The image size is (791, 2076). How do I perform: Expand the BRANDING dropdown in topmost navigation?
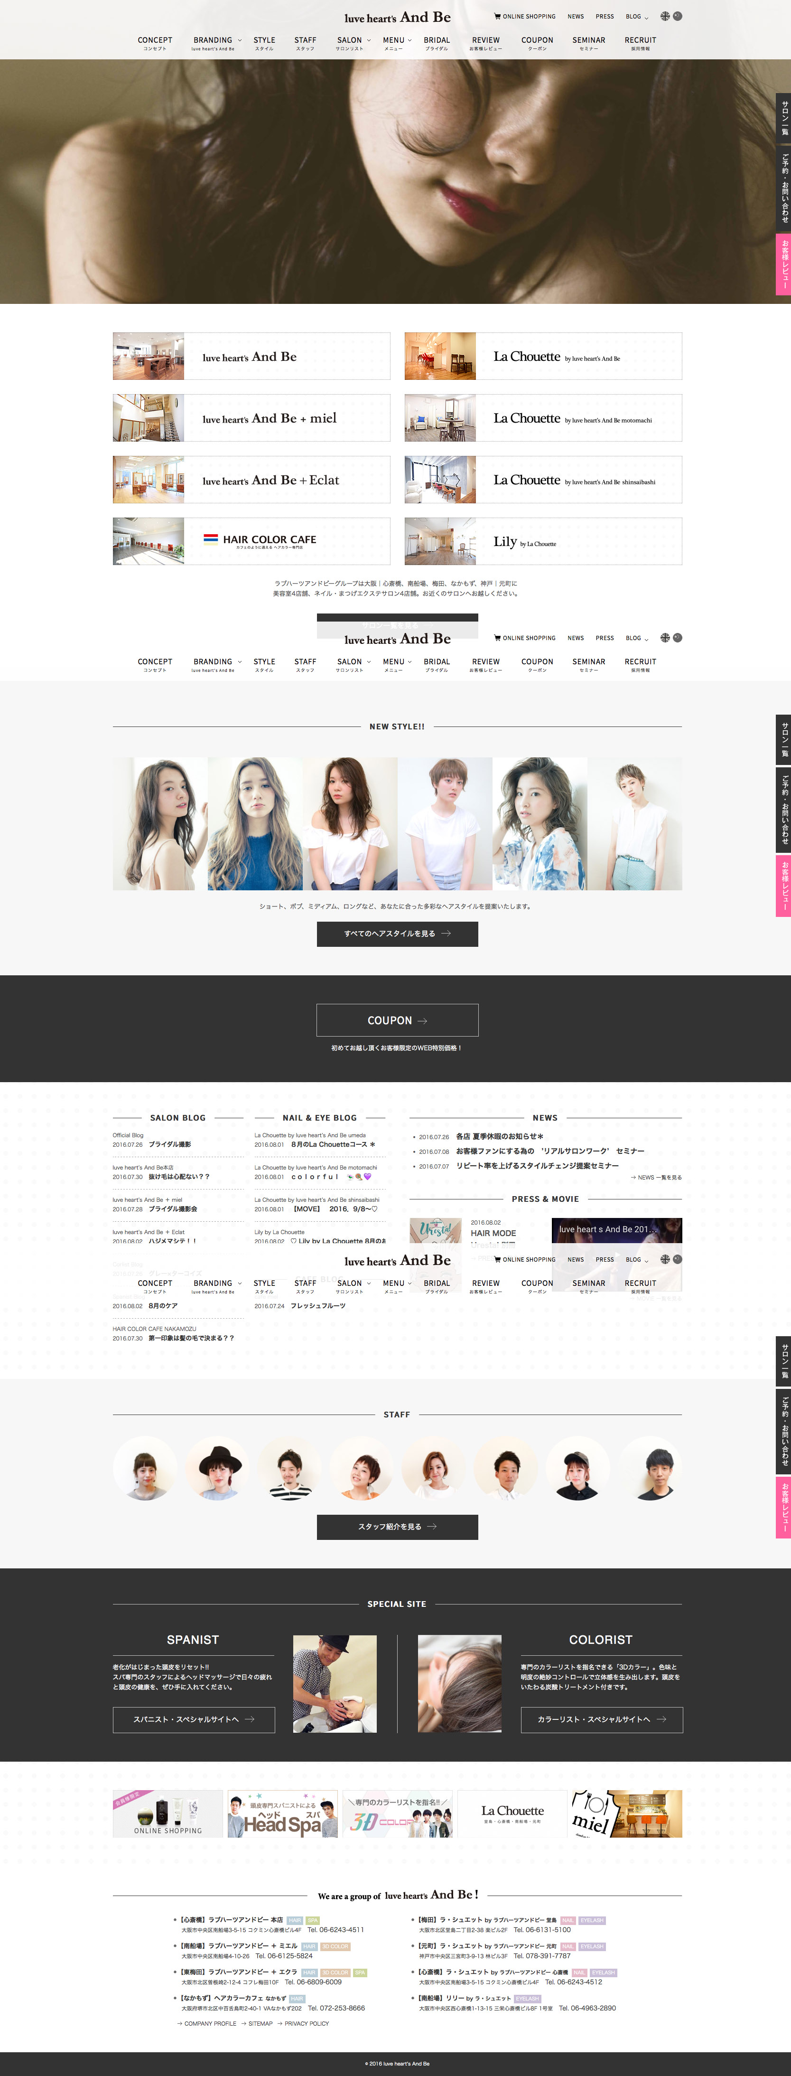pos(239,40)
